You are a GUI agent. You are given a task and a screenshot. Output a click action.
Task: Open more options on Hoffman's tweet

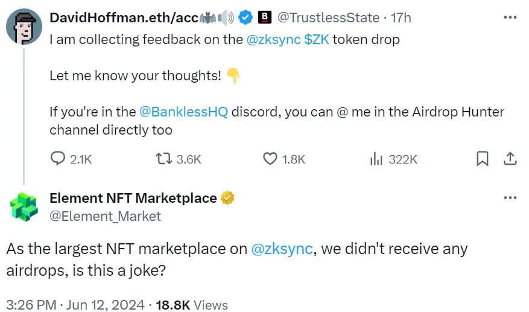coord(510,18)
